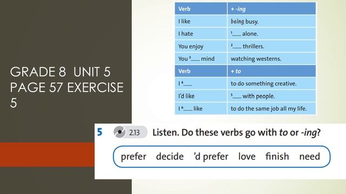This screenshot has width=346, height=194.
Task: Select the word 'love' in the verb box
Action: click(x=247, y=156)
